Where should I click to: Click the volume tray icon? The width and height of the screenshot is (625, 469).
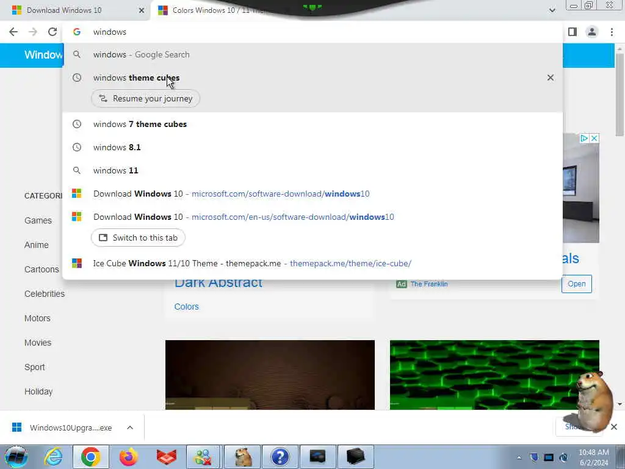(x=563, y=457)
